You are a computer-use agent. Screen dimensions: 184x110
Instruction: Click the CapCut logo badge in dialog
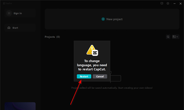tap(95, 53)
